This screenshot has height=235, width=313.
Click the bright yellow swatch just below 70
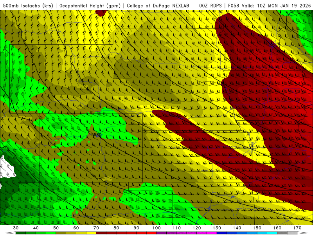click(91, 233)
